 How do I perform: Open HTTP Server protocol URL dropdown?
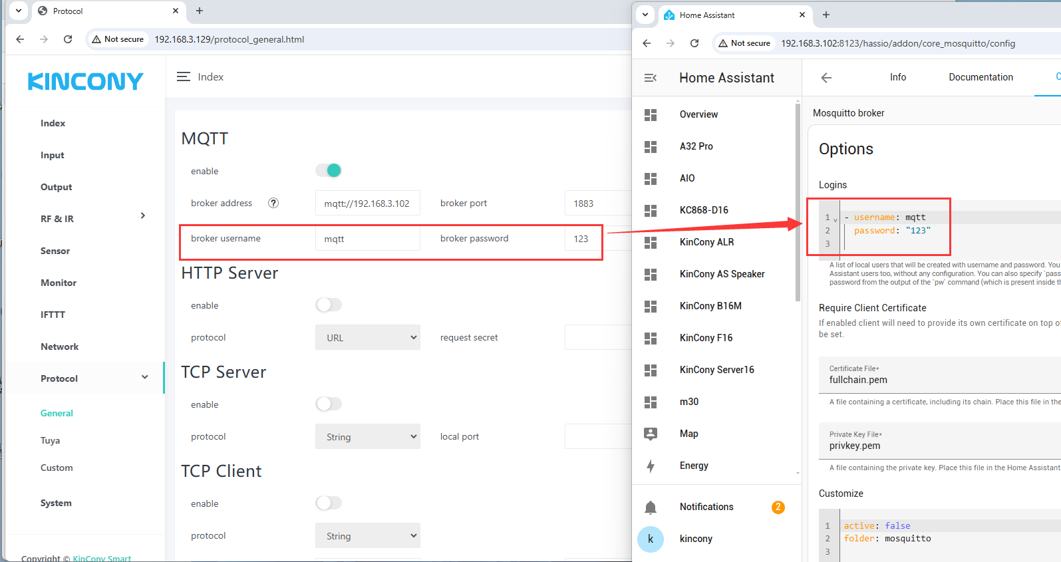pyautogui.click(x=367, y=338)
